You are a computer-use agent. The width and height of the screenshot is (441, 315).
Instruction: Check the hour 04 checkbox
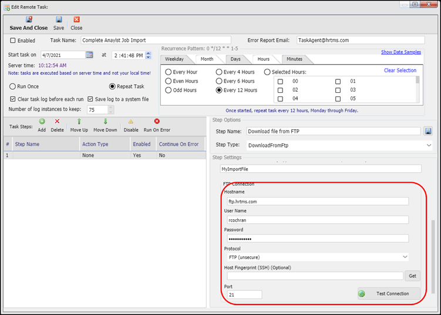(x=280, y=99)
